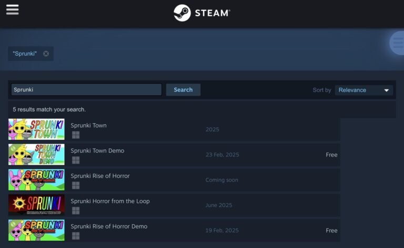Screen dimensions: 404x248
Task: Open the Sprunki Horror from the Loop thumbnail
Action: pyautogui.click(x=36, y=205)
